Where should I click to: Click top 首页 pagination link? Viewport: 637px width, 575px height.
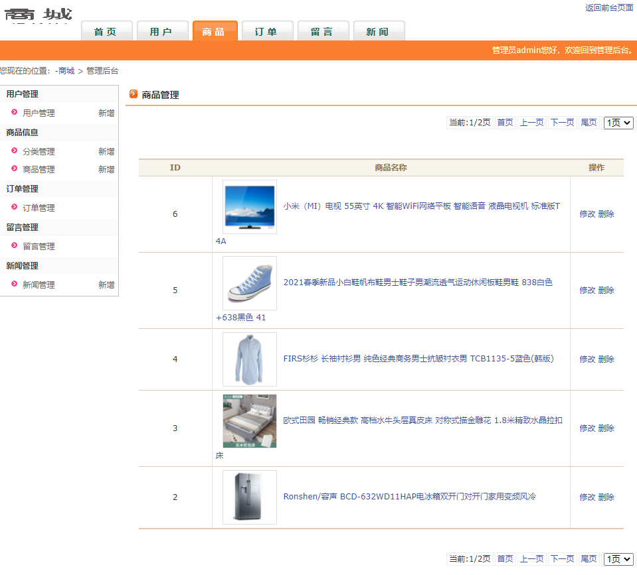505,123
